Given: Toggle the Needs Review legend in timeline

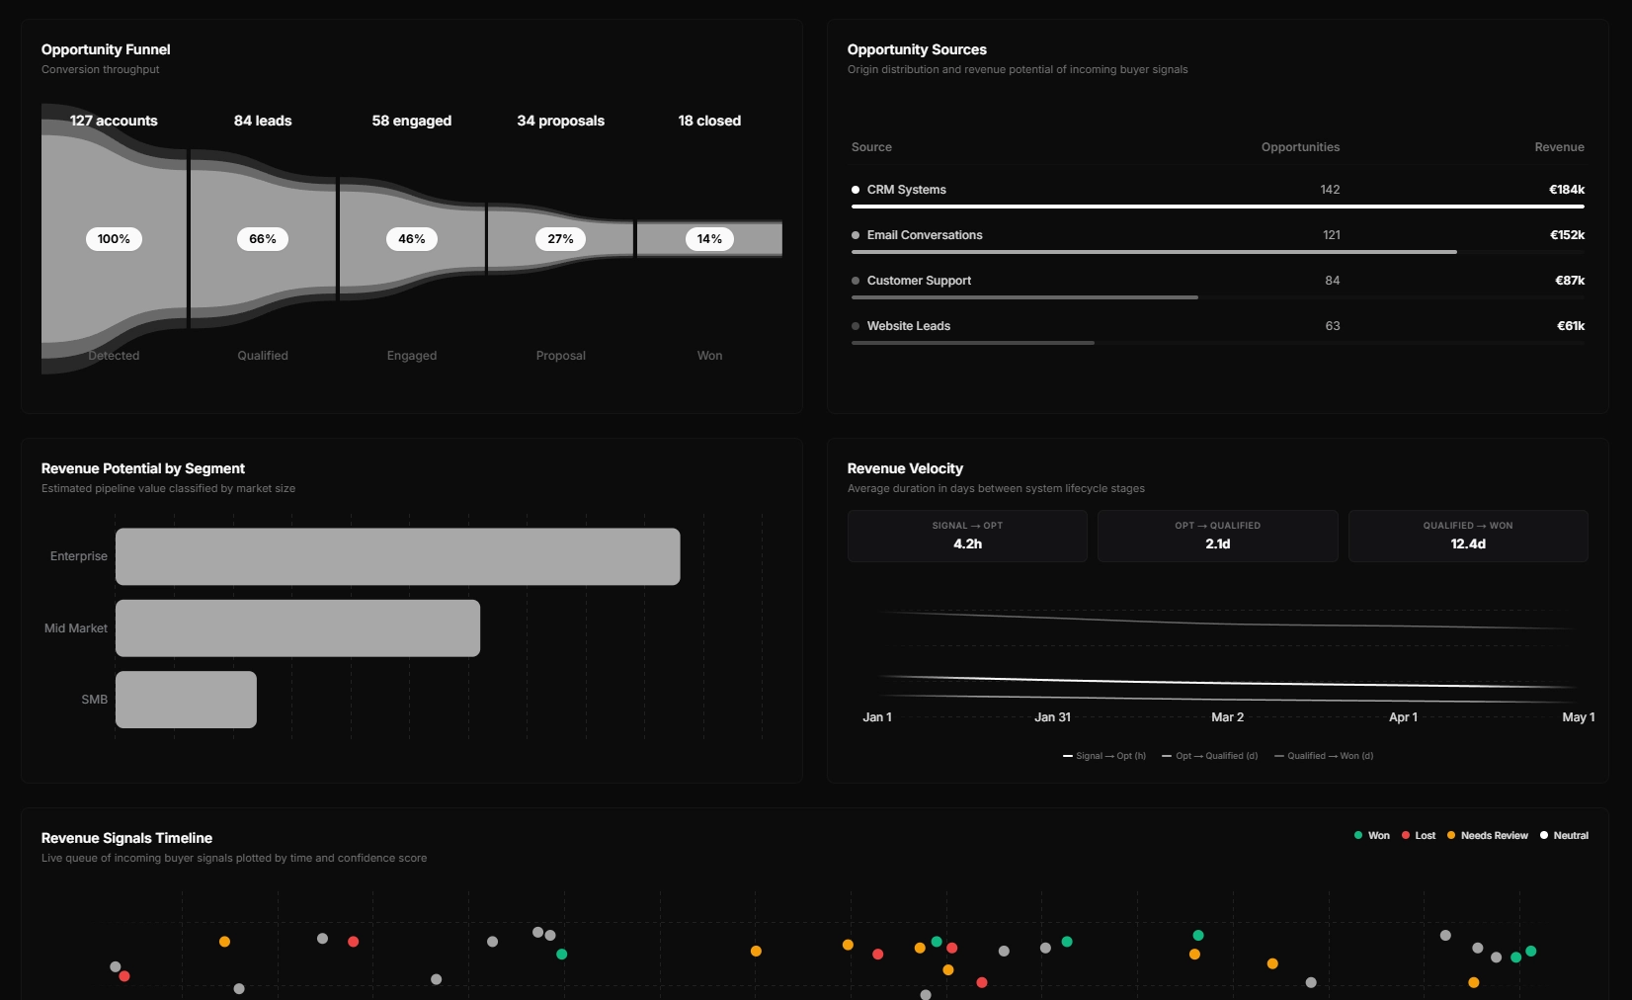Looking at the screenshot, I should tap(1488, 836).
